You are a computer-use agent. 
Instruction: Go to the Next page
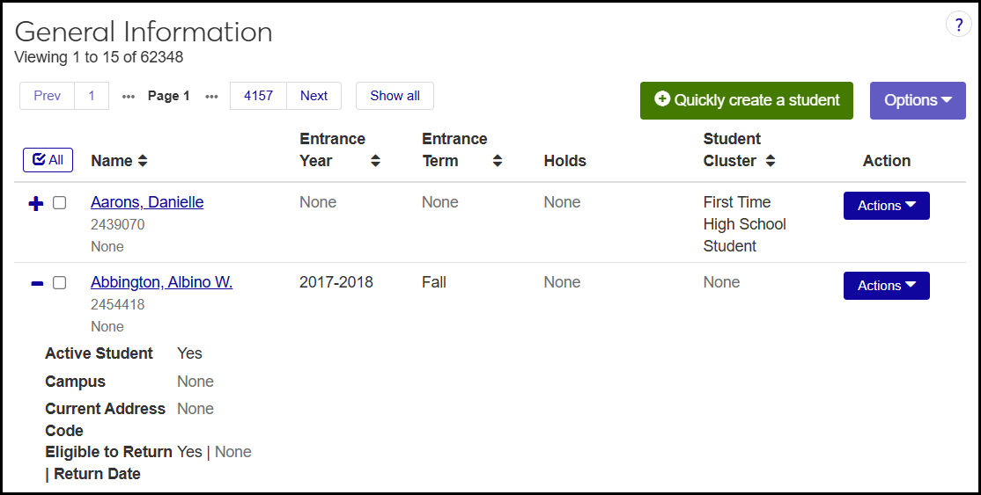pyautogui.click(x=313, y=96)
